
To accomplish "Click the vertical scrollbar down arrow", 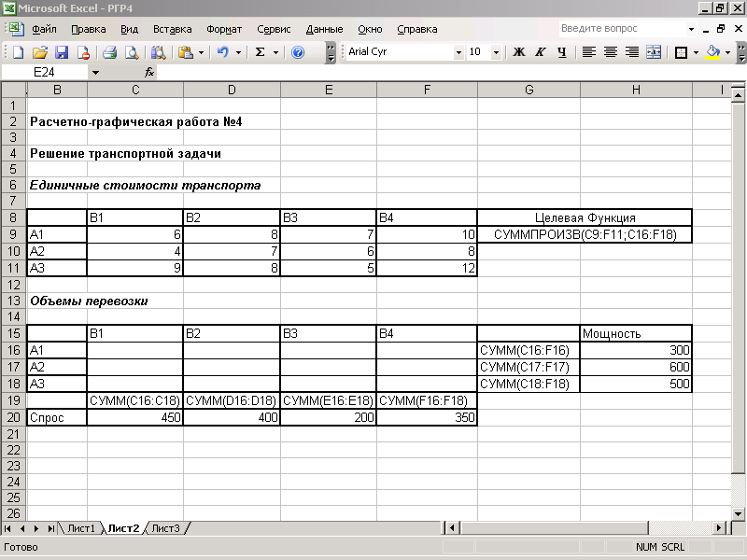I will tap(738, 514).
